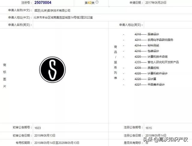
Task: Click the 4220 云计算 service item
Action: coord(145,79)
